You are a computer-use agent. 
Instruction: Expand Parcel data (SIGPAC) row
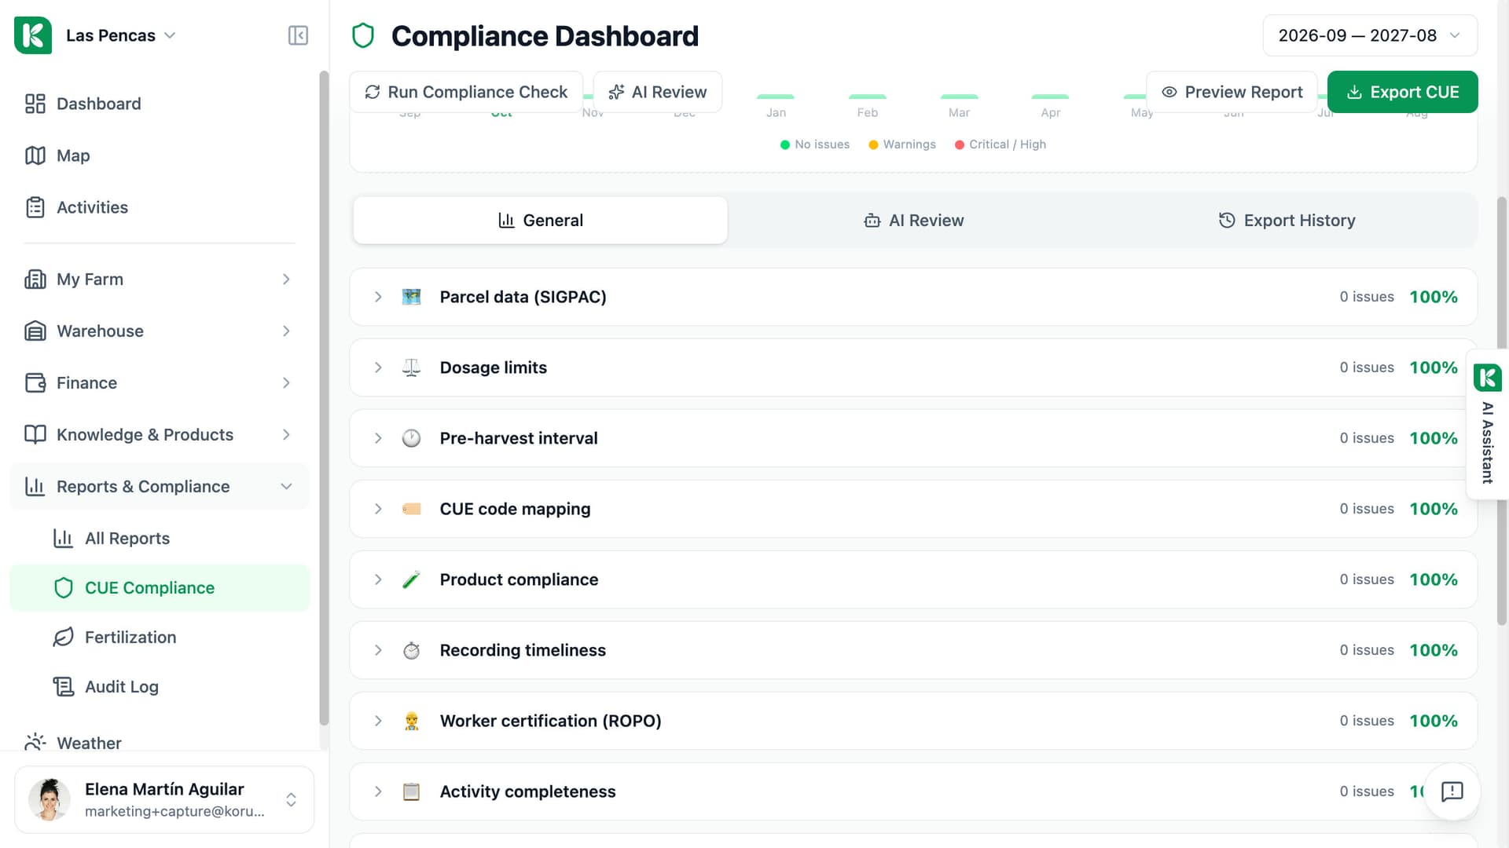tap(913, 297)
